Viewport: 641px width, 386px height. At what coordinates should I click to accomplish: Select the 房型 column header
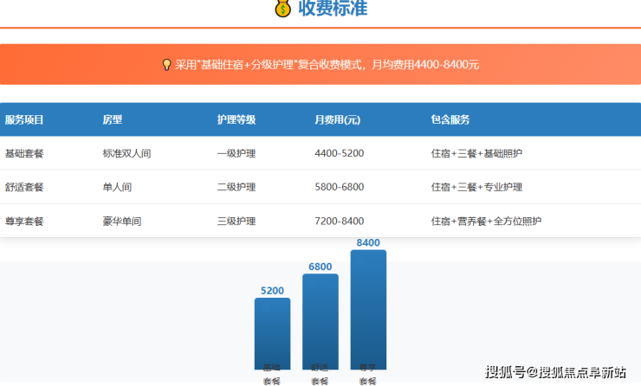[112, 120]
